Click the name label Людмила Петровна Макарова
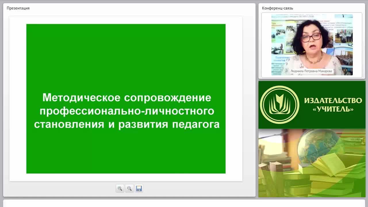368x207 pixels. (x=311, y=71)
